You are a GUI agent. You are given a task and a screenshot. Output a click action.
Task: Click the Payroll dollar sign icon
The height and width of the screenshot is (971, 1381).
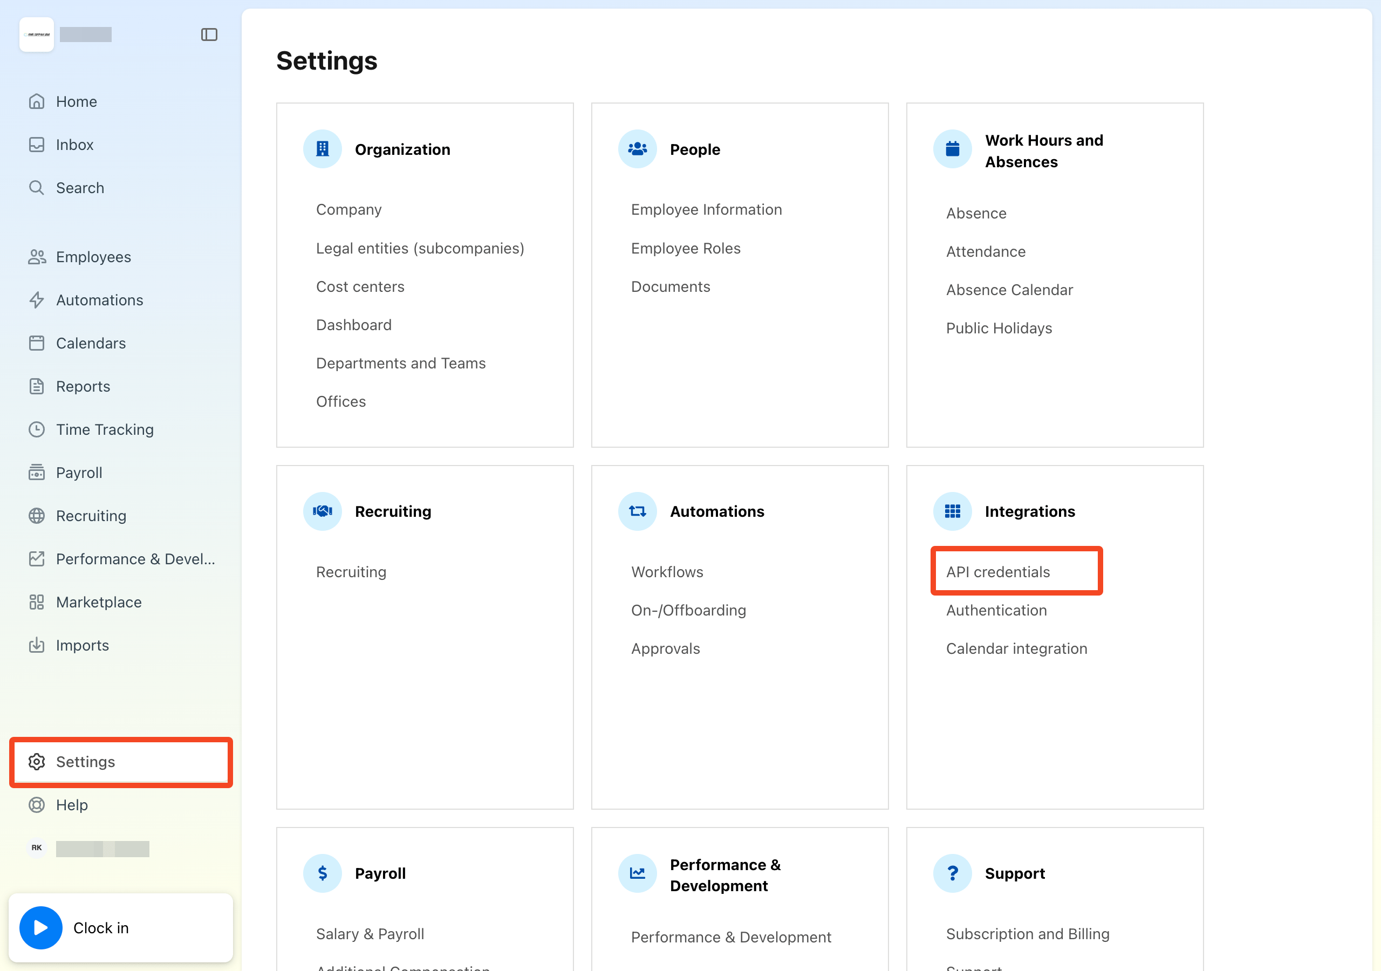(x=323, y=873)
